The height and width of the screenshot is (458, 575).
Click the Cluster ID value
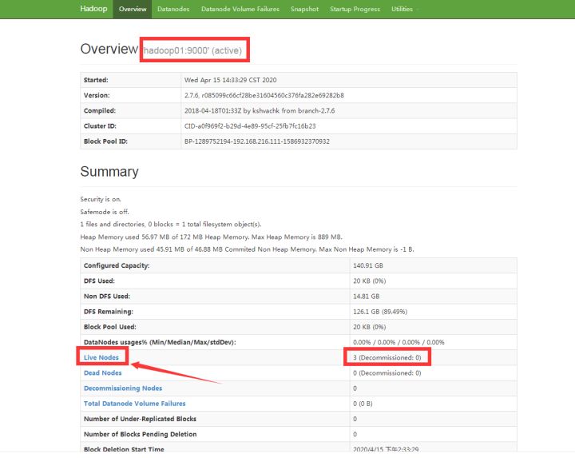[x=250, y=126]
